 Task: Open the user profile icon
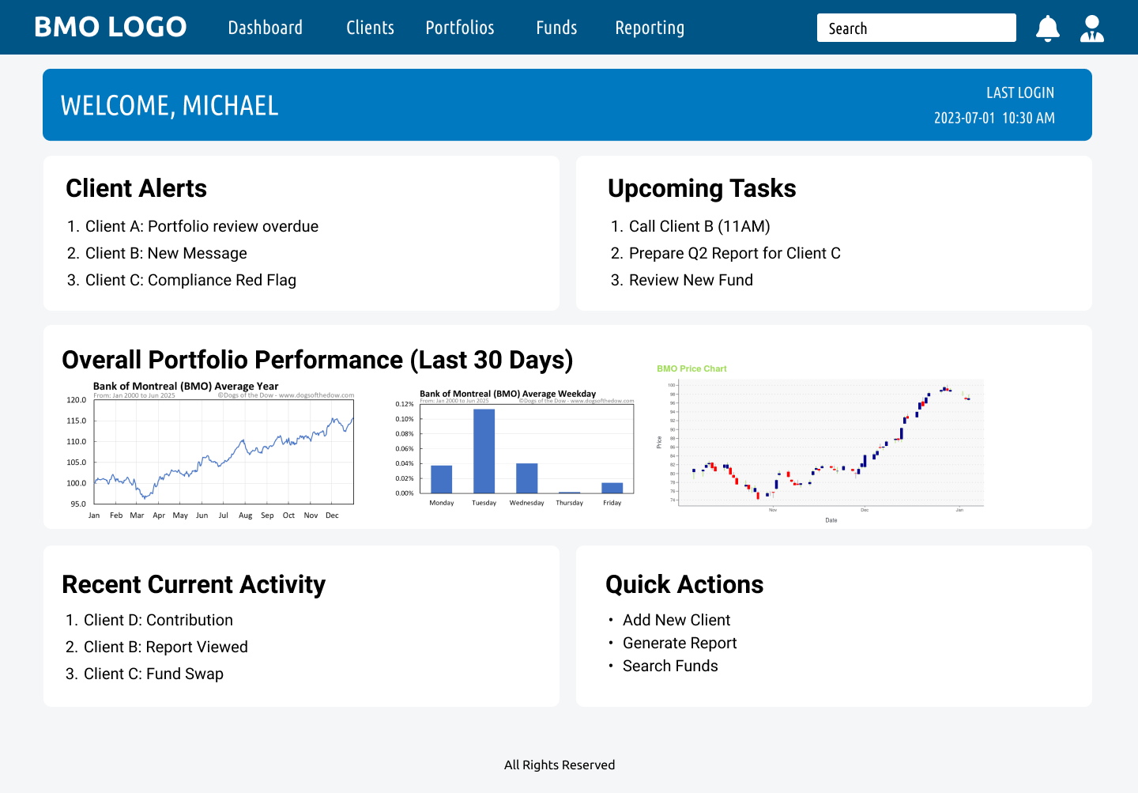1092,28
